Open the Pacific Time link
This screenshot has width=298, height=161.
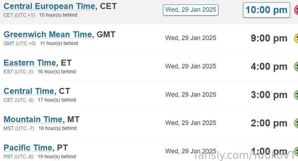click(28, 148)
